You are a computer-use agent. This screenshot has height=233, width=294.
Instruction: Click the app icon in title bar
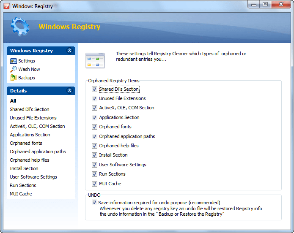[x=7, y=6]
